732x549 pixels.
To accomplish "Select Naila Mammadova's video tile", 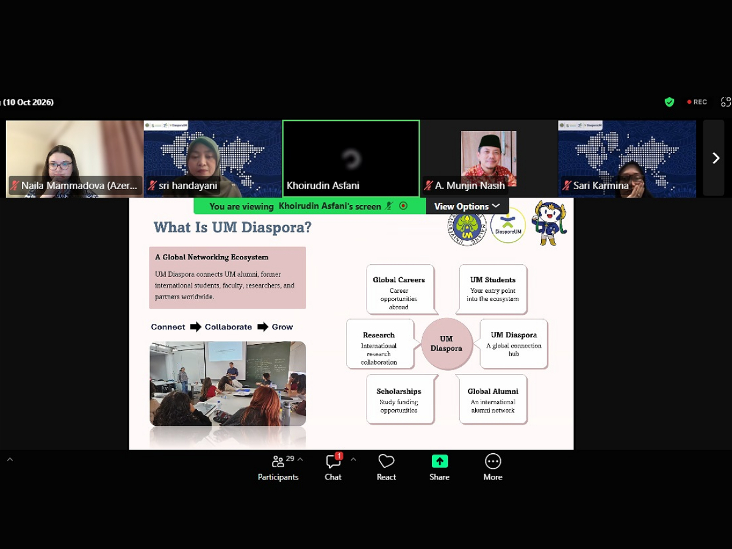I will point(74,159).
